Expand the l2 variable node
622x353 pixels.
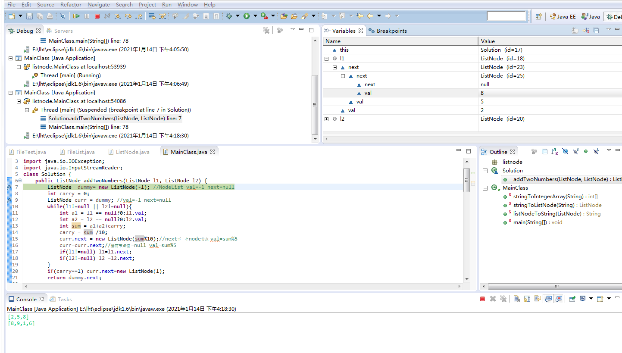(x=327, y=119)
